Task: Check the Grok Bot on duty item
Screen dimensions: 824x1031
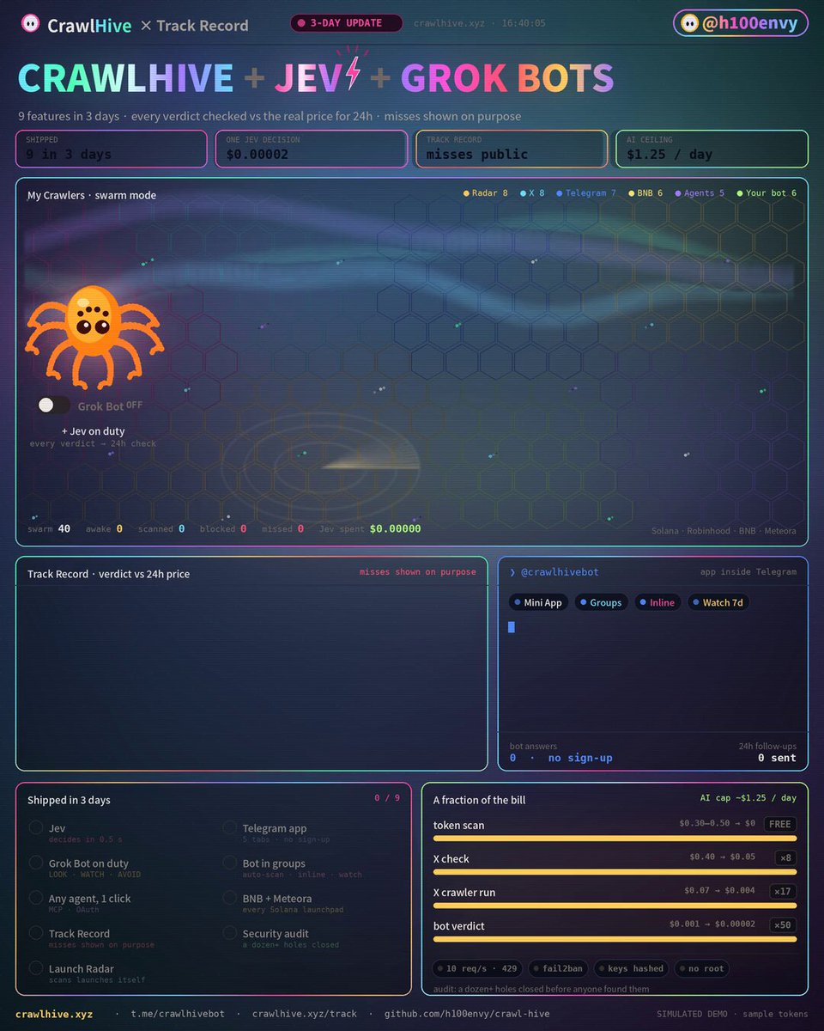Action: point(36,863)
